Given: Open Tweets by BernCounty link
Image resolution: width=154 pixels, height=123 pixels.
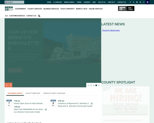Looking at the screenshot, I should [x=111, y=30].
